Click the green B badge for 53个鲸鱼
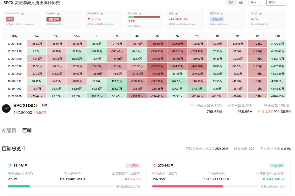 [10, 165]
